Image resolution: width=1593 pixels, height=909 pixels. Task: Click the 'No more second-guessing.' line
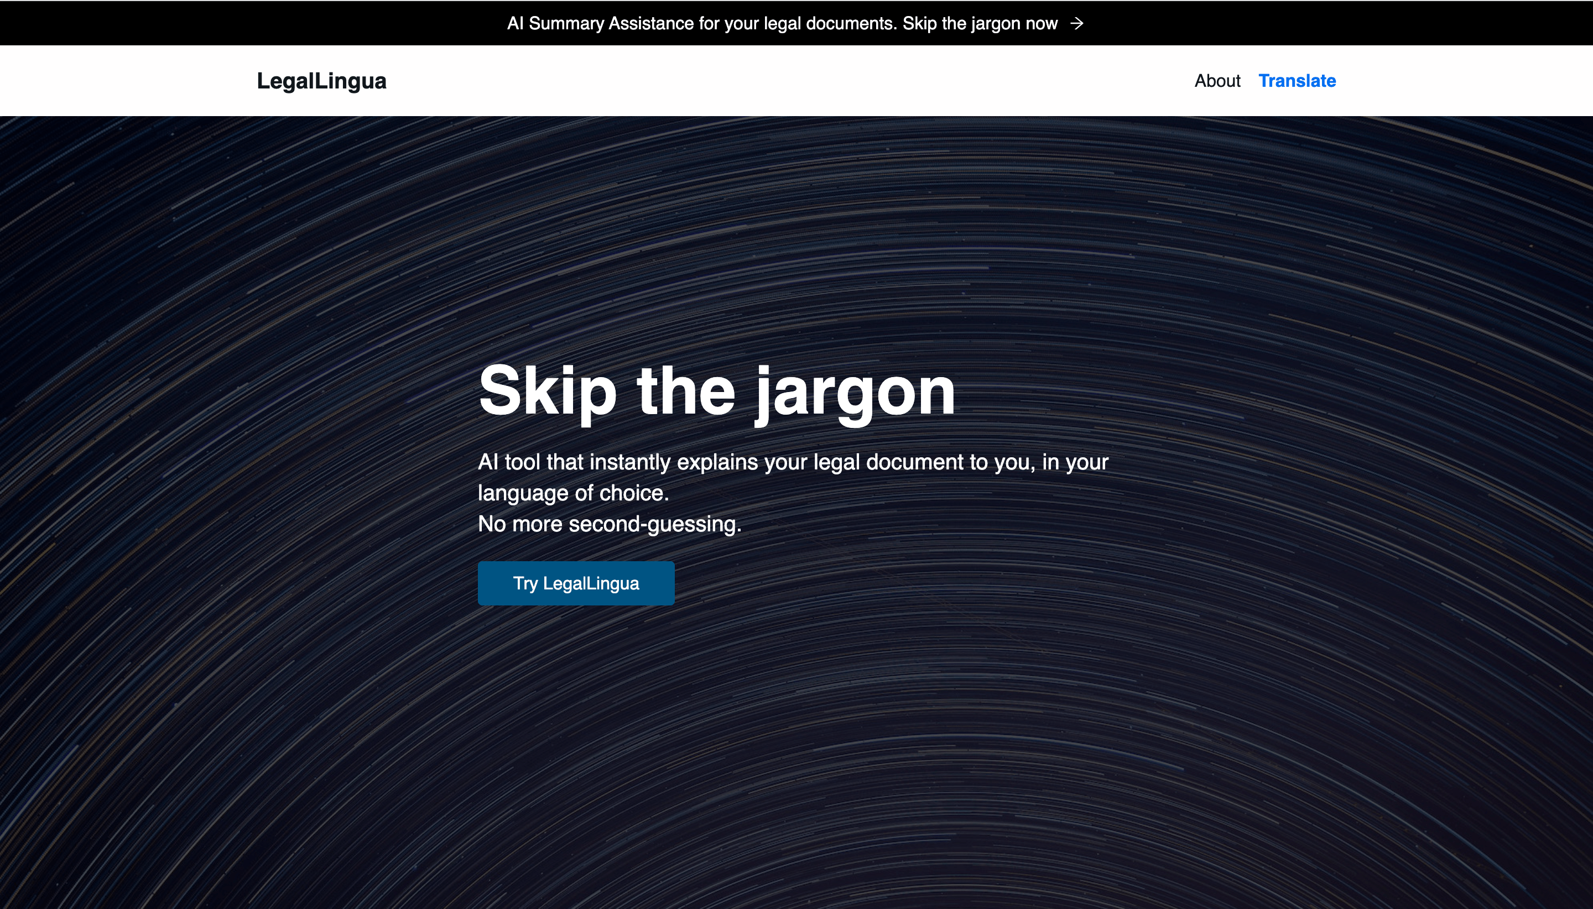coord(609,524)
